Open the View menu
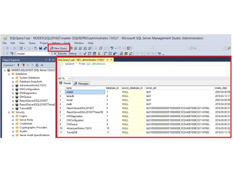The width and height of the screenshot is (233, 174). pos(22,43)
